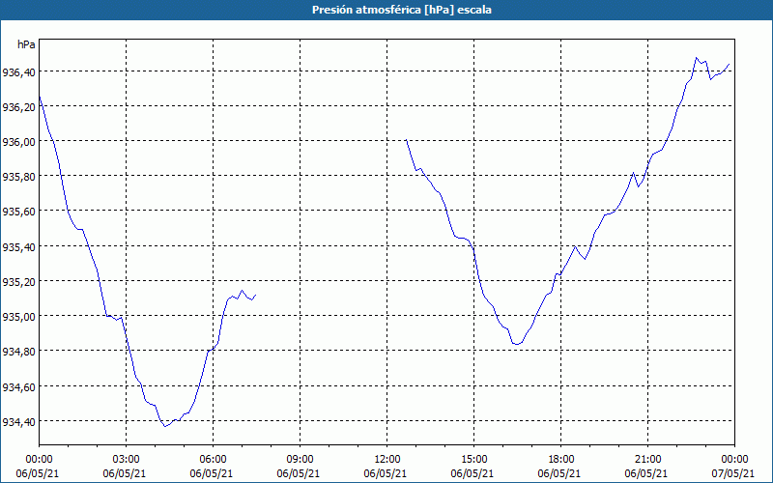Select the 935,20 y-axis value
The image size is (773, 483).
18,282
